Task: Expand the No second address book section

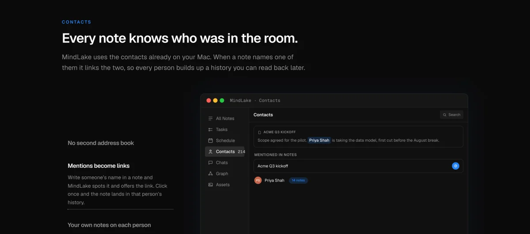Action: pyautogui.click(x=101, y=143)
